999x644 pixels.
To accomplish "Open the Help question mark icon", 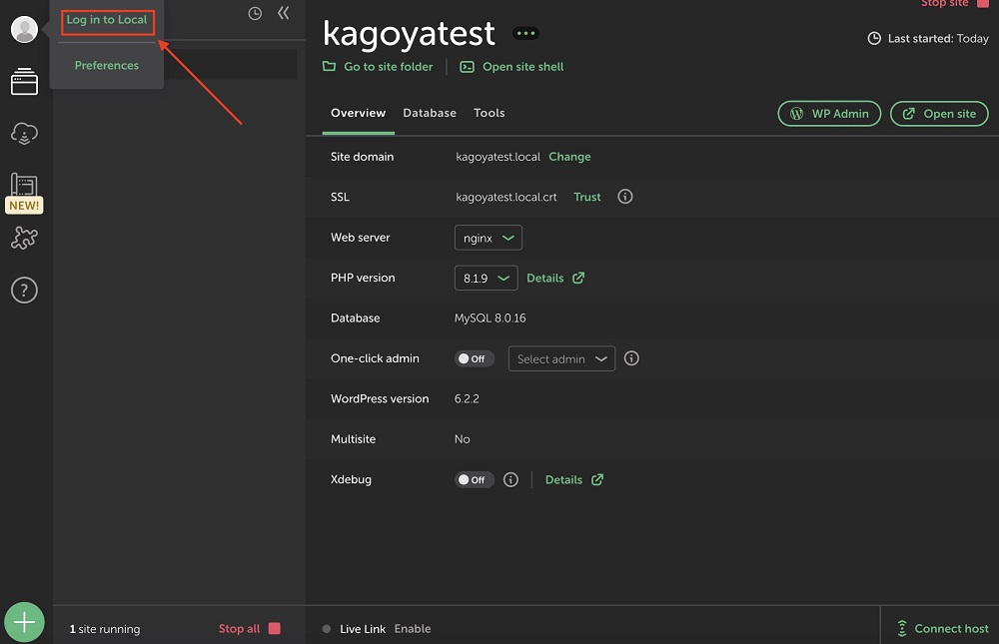I will (x=24, y=291).
